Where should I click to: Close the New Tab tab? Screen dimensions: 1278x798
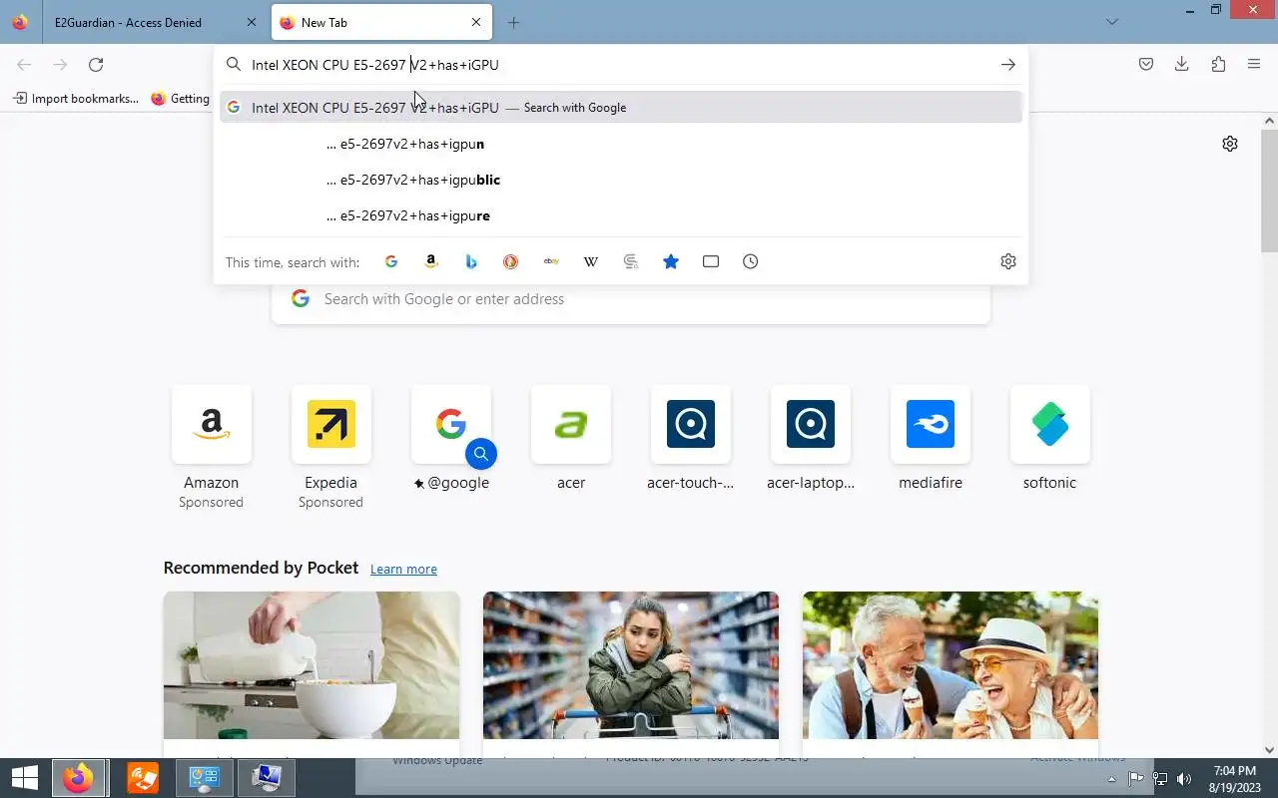pyautogui.click(x=476, y=22)
